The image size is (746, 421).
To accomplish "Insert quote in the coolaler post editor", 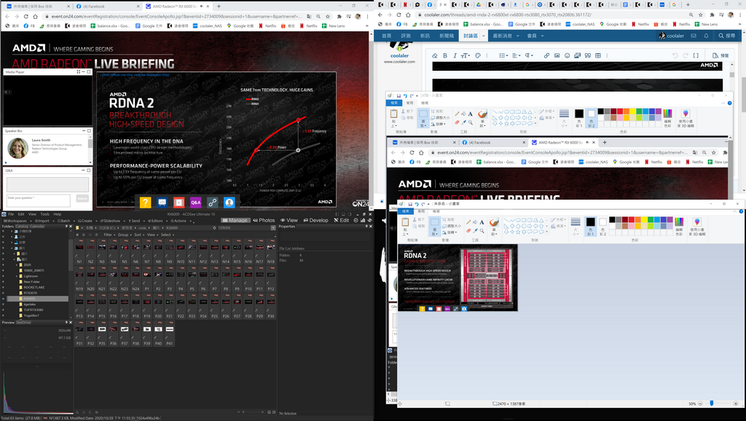I will [x=588, y=55].
